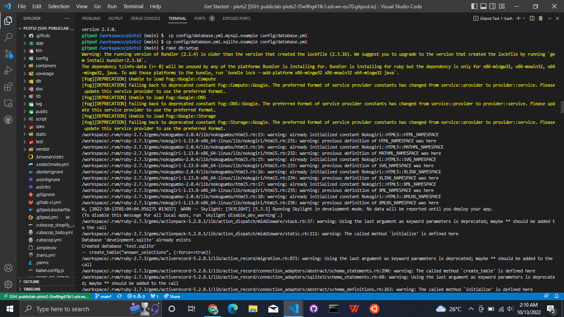
Task: Open the notifications bell in status bar
Action: [557, 296]
